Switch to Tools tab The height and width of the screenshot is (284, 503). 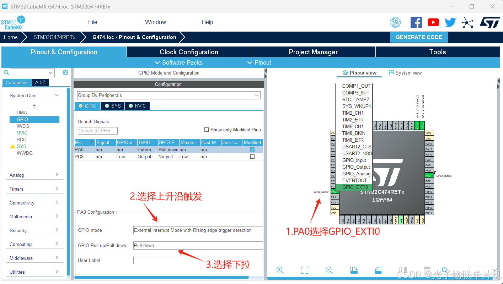(437, 52)
